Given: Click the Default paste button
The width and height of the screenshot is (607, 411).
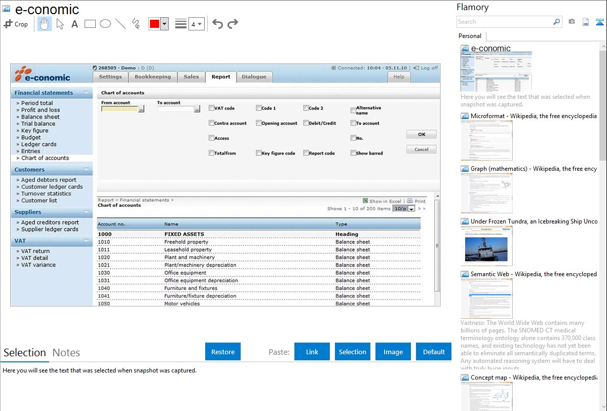Looking at the screenshot, I should [434, 352].
